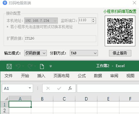The image size is (139, 114).
Task: Click the formula bar Cancel X icon
Action: 48,88
